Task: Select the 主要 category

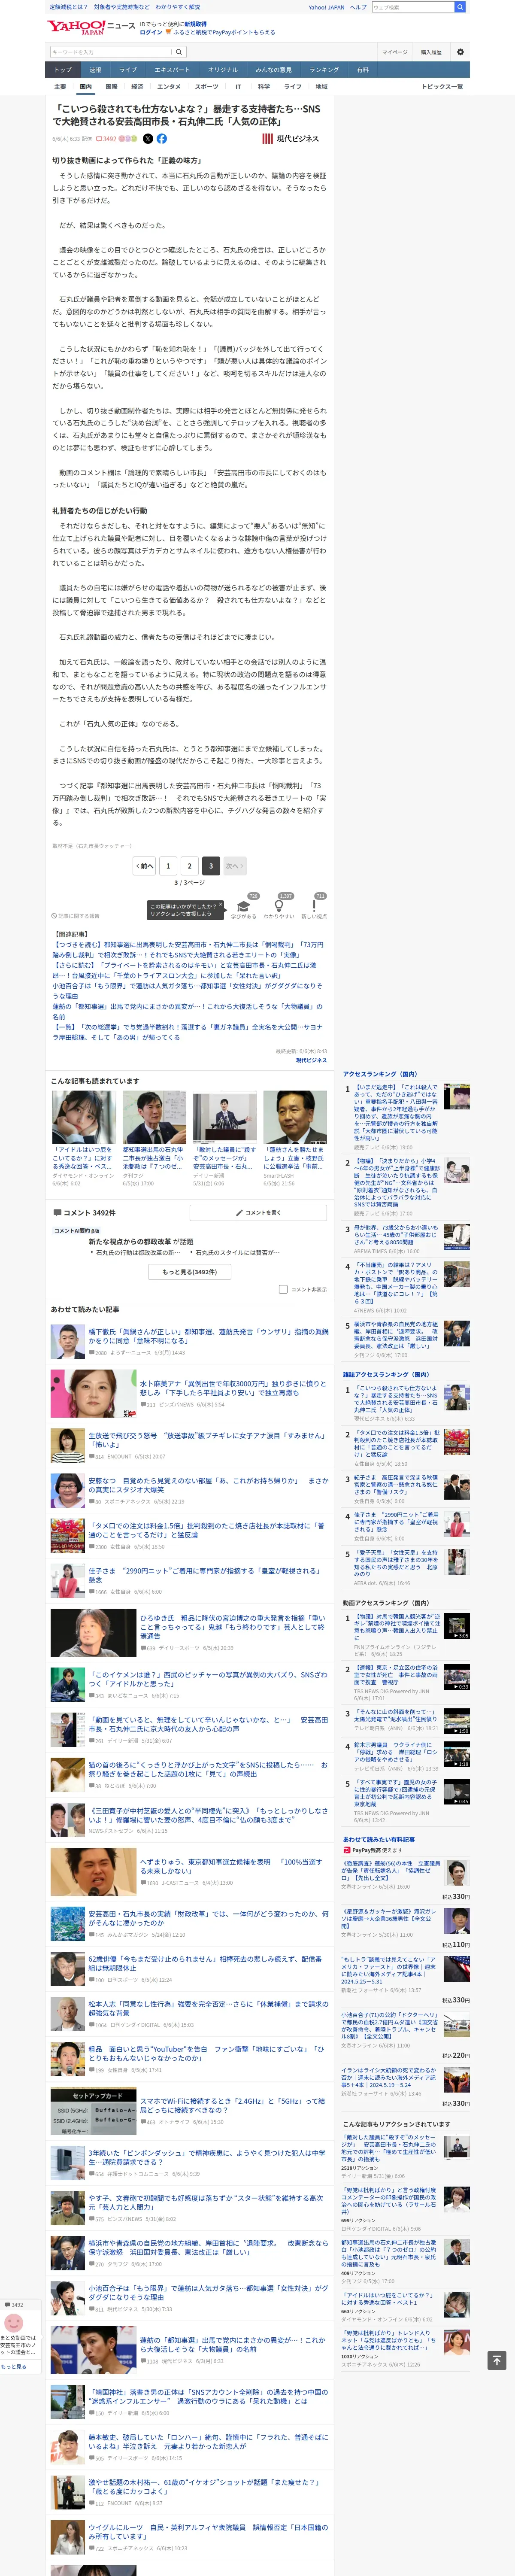Action: [60, 87]
